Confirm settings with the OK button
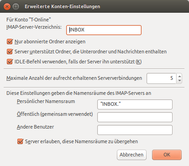The width and height of the screenshot is (189, 166). click(167, 155)
